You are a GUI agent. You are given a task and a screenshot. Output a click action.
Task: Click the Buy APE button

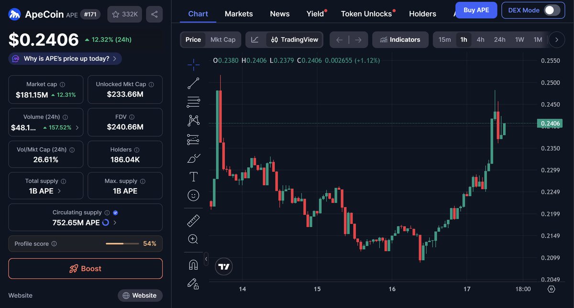click(x=476, y=10)
